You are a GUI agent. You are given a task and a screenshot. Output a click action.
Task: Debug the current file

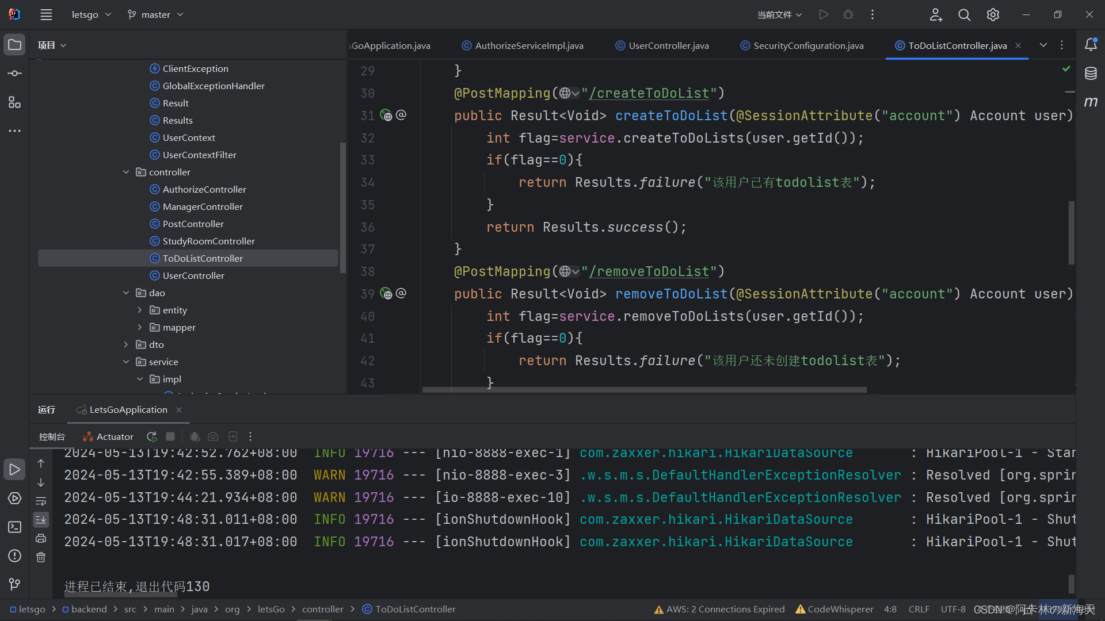(848, 14)
